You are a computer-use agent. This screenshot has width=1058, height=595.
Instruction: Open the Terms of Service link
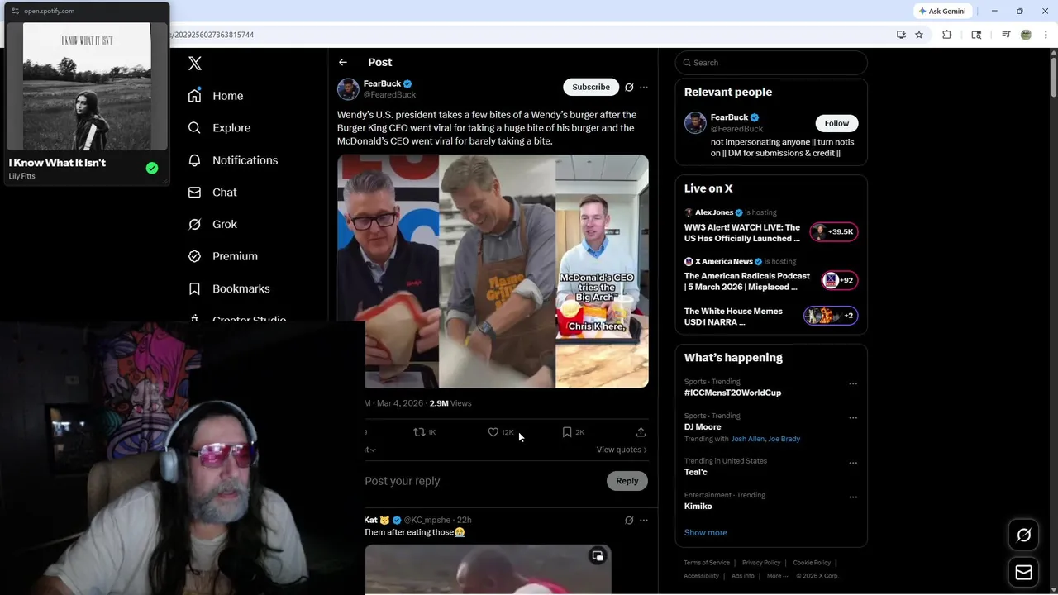click(x=707, y=563)
